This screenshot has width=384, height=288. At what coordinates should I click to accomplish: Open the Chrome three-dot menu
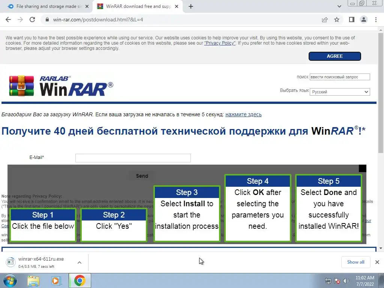click(x=376, y=19)
